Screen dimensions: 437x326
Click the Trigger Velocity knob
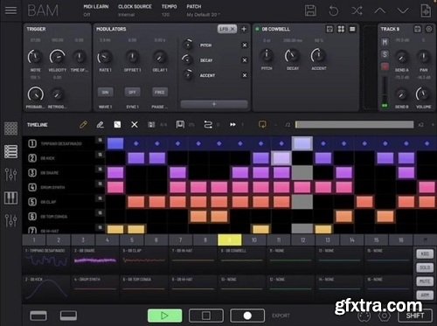point(57,57)
